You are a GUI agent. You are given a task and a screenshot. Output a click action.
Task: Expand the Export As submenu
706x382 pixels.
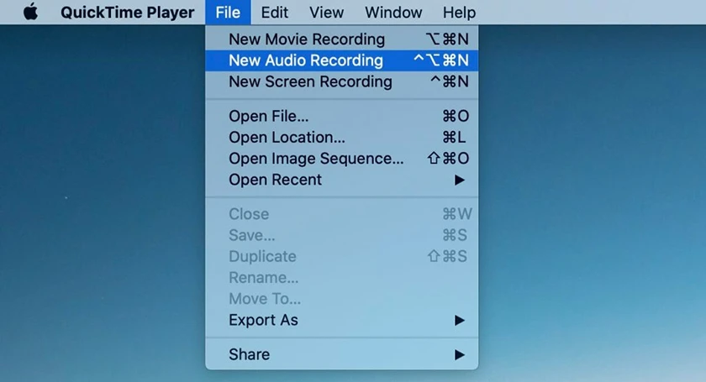click(342, 320)
